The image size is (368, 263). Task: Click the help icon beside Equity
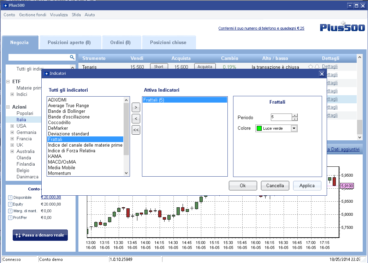tap(10, 204)
